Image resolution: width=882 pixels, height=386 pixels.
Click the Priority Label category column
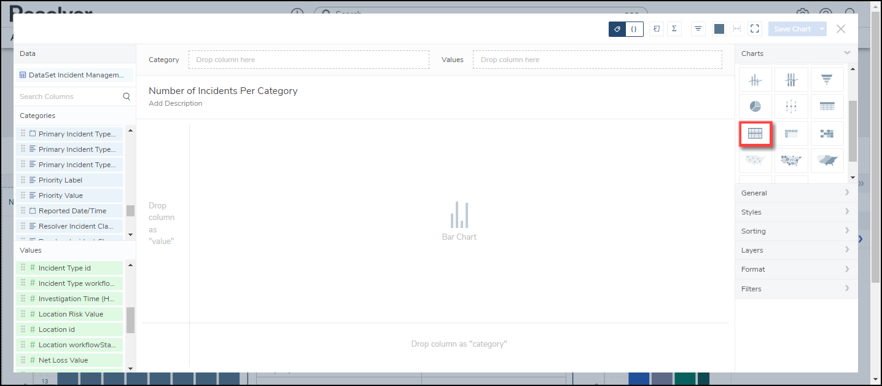(x=69, y=180)
